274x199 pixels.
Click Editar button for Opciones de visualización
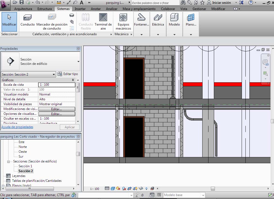57,114
